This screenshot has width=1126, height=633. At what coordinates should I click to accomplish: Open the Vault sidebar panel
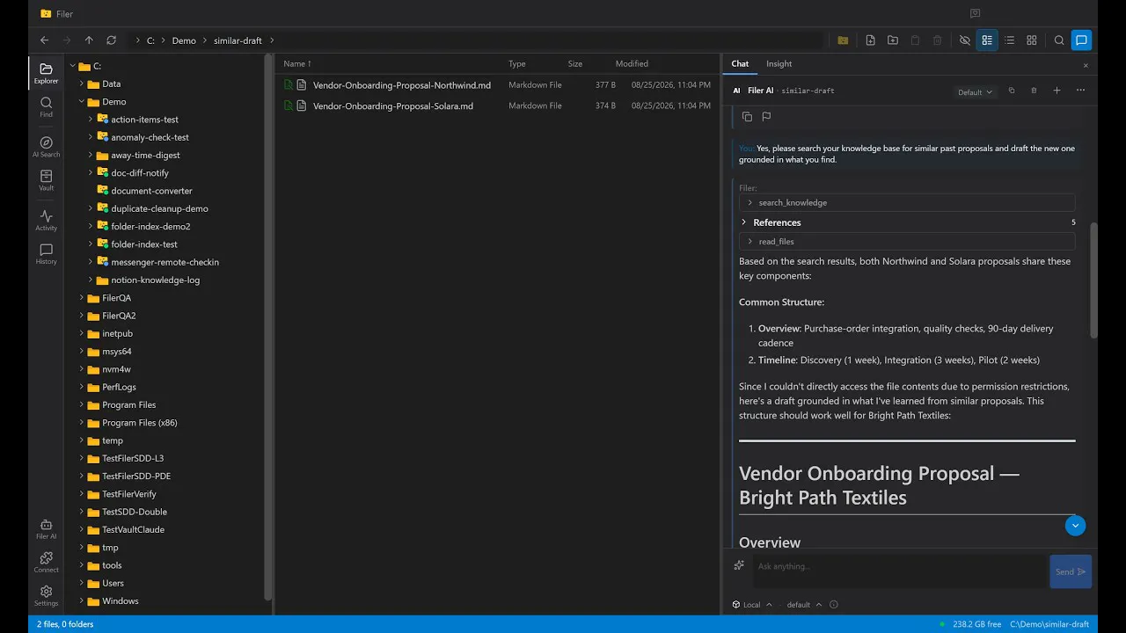point(46,180)
